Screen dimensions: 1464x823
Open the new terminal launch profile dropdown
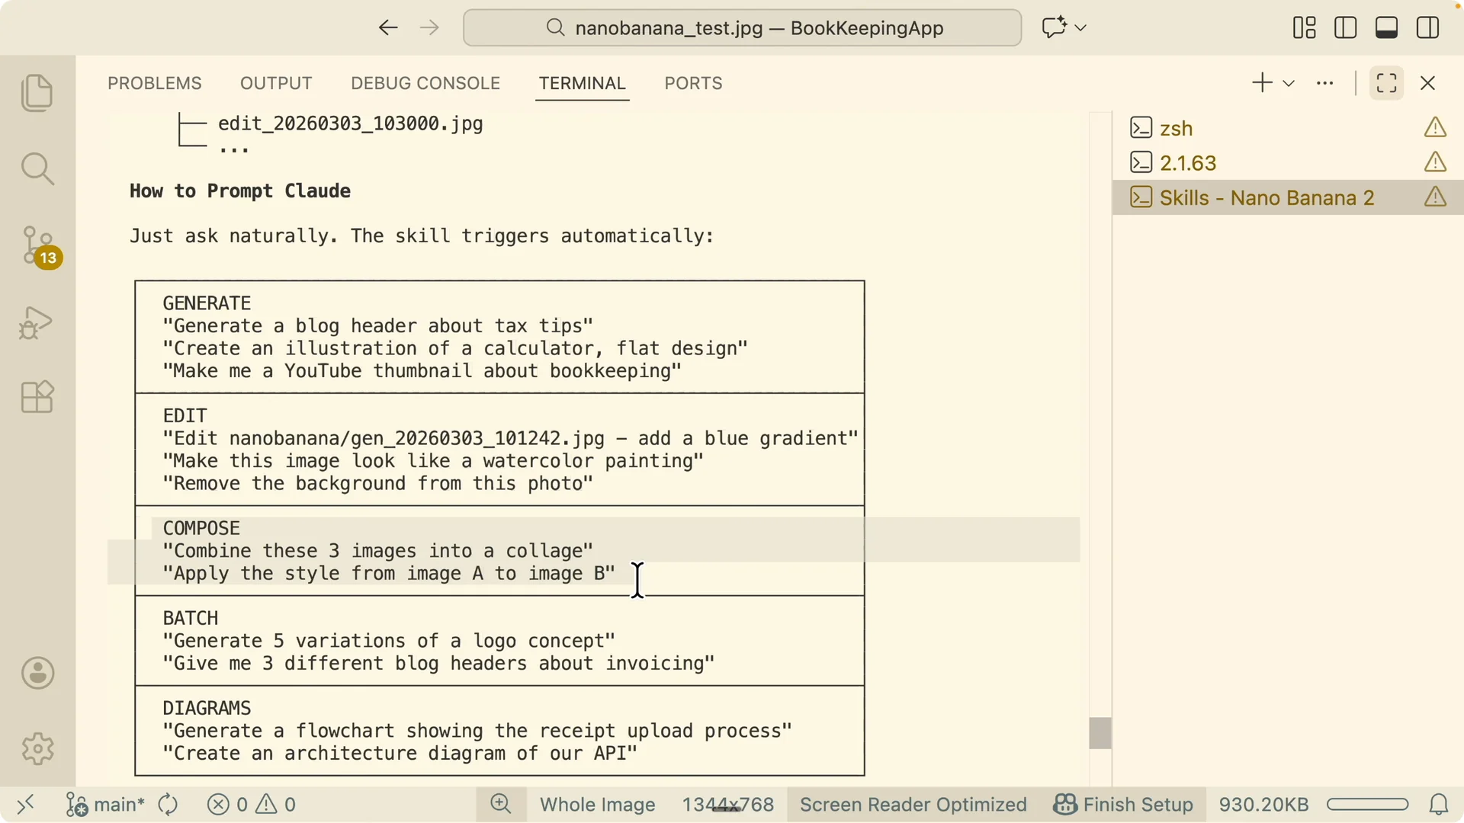coord(1289,83)
